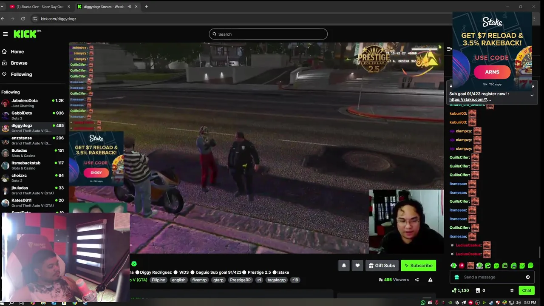Mute the diggydogz tab via speaker icon
The height and width of the screenshot is (306, 544).
pos(129,6)
